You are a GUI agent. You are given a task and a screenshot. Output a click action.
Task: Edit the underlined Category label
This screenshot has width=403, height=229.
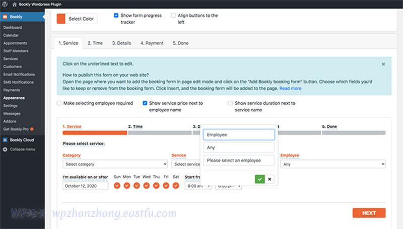point(72,156)
